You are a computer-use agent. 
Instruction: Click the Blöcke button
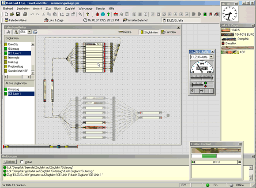tap(125, 32)
